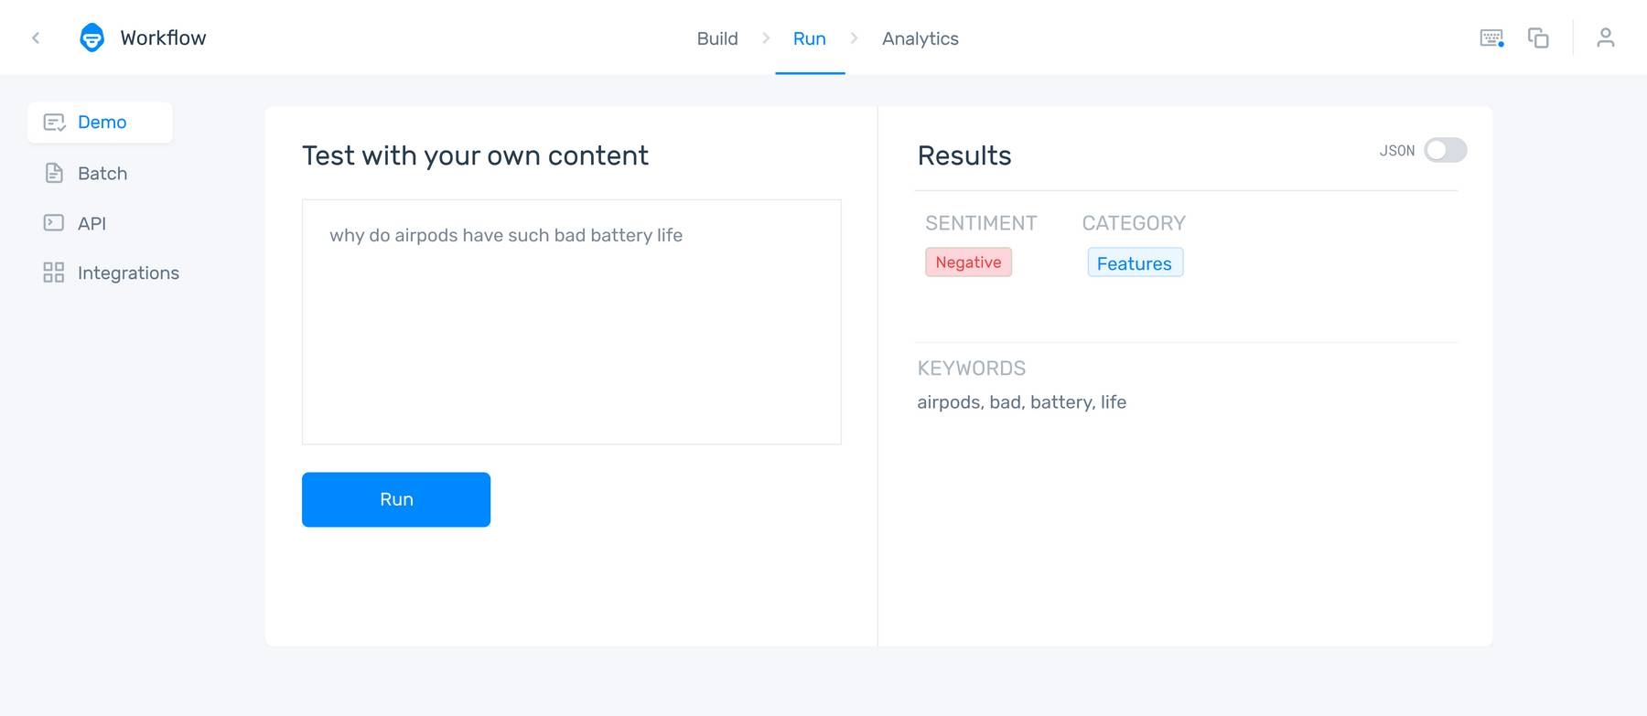Click the Batch document icon
This screenshot has height=716, width=1647.
pos(54,173)
